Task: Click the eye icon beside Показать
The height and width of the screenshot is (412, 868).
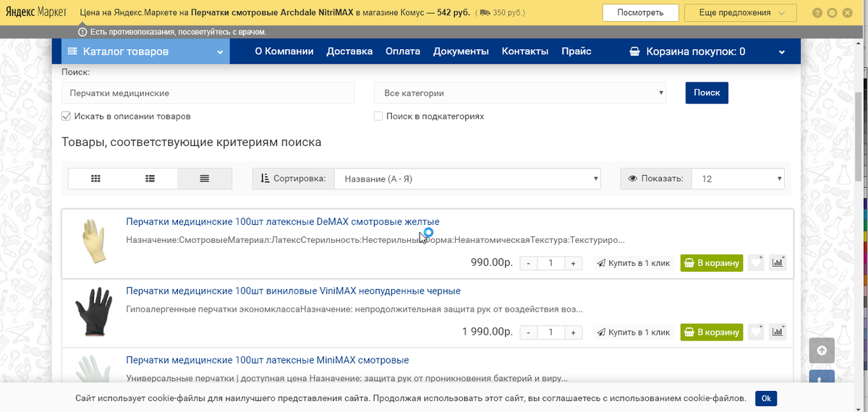Action: point(632,179)
